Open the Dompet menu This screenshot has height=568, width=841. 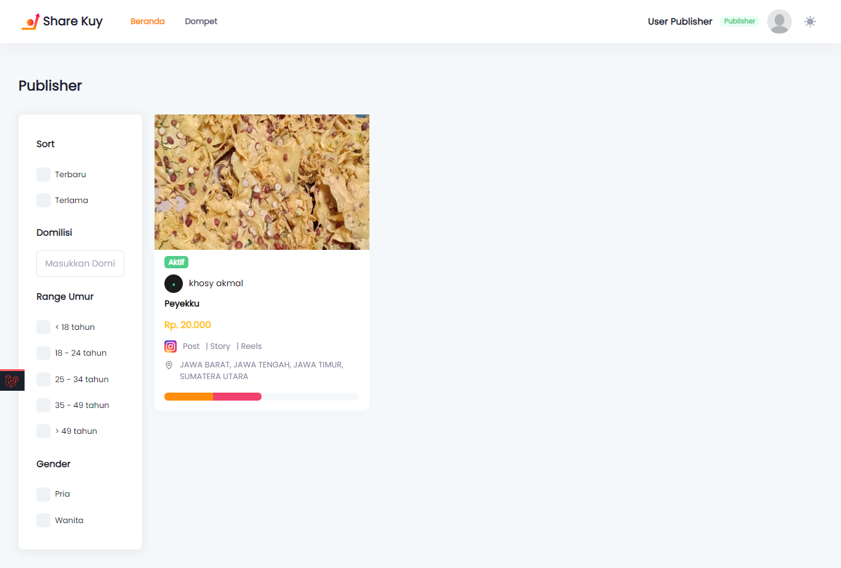[x=201, y=22]
